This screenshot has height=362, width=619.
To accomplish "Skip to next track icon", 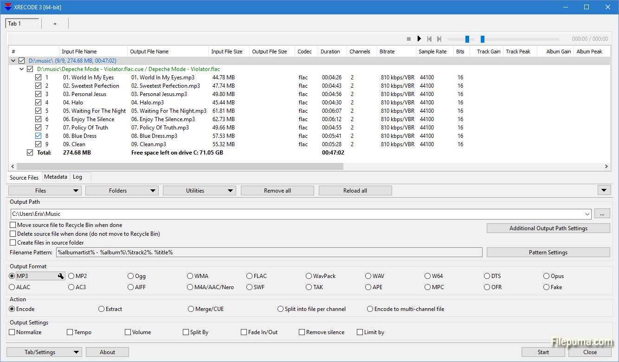I will (x=439, y=39).
